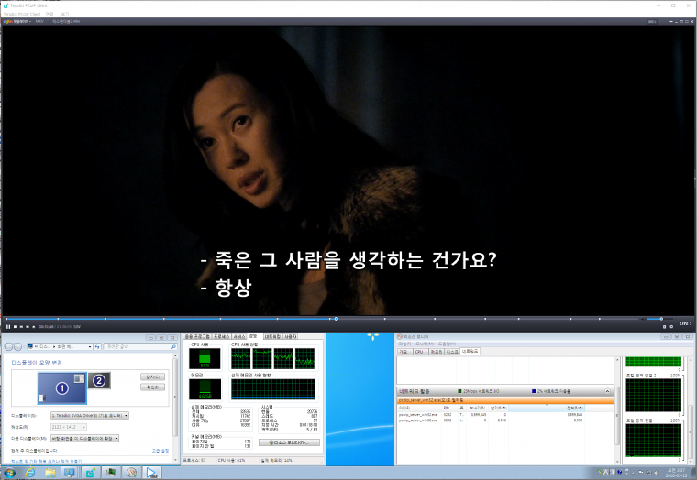This screenshot has width=697, height=480.
Task: Open Windows Explorer folder in taskbar
Action: [50, 473]
